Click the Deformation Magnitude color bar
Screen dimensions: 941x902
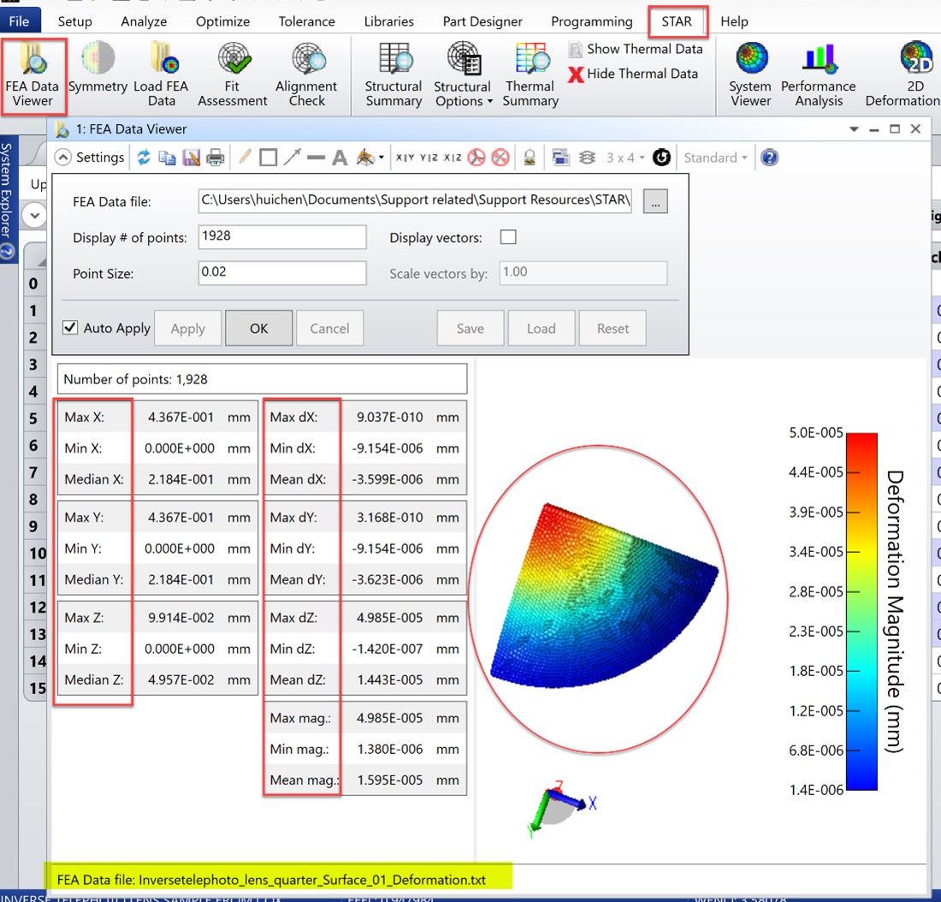click(x=861, y=611)
